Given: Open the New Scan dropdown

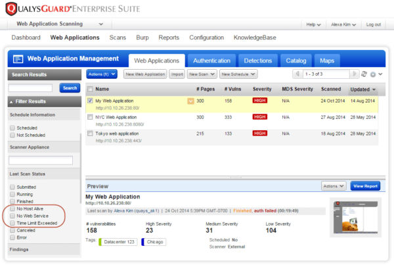Looking at the screenshot, I should tap(202, 74).
